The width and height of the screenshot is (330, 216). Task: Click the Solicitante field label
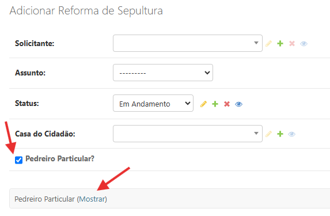35,43
